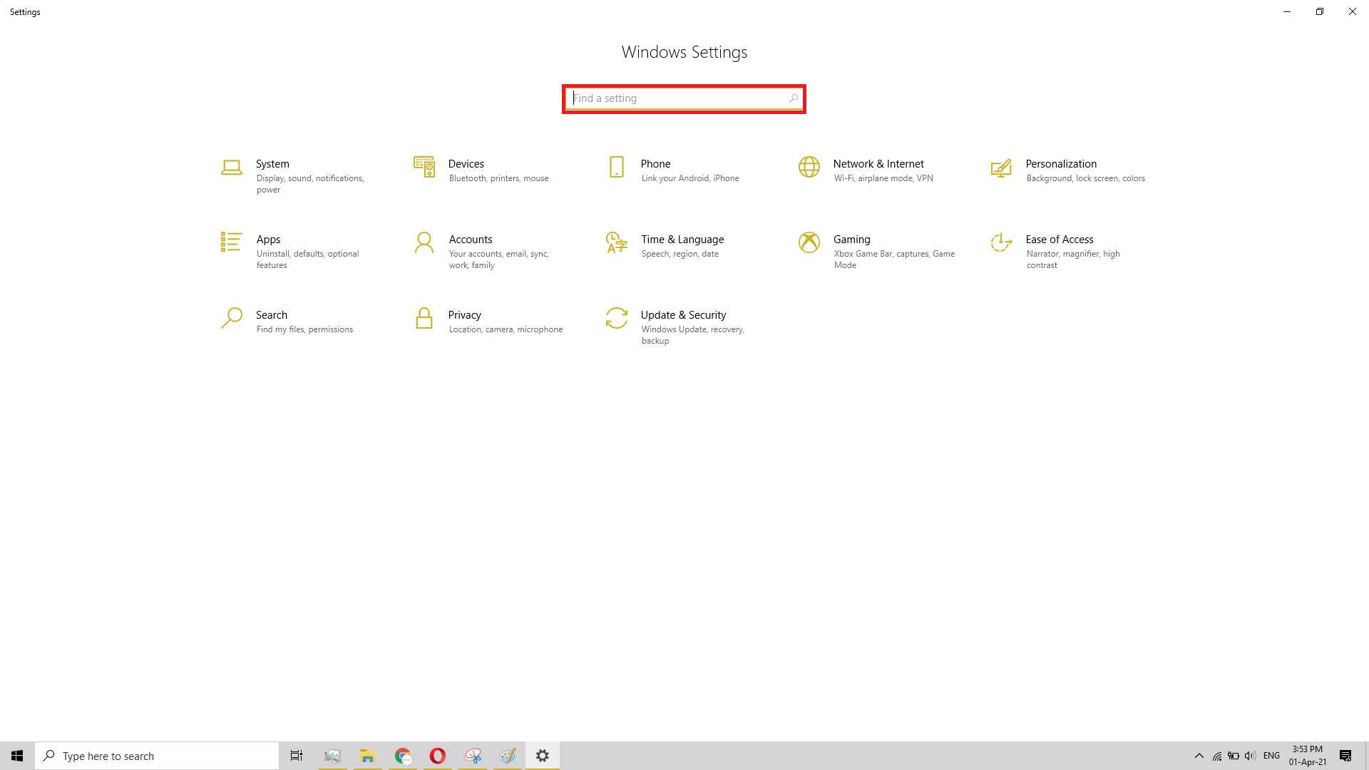Click the magnifier icon in Find a setting

coord(793,98)
